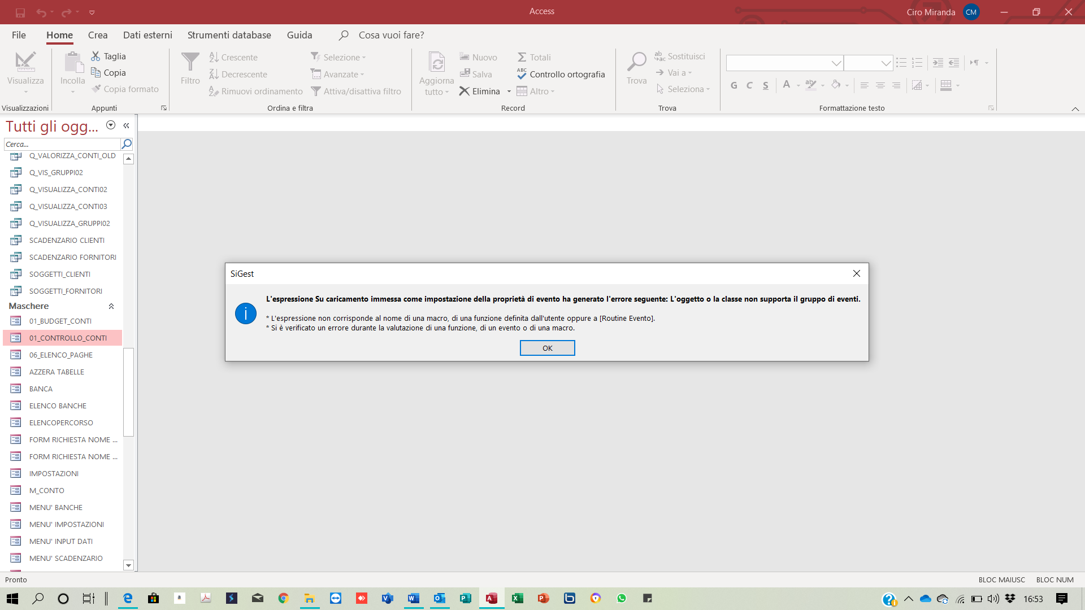The width and height of the screenshot is (1085, 610).
Task: Click the Excel icon in taskbar
Action: pos(517,598)
